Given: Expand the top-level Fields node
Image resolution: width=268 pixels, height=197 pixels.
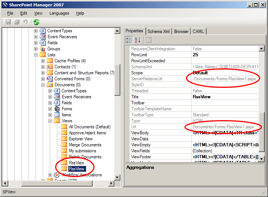Looking at the screenshot, I should click(x=36, y=43).
